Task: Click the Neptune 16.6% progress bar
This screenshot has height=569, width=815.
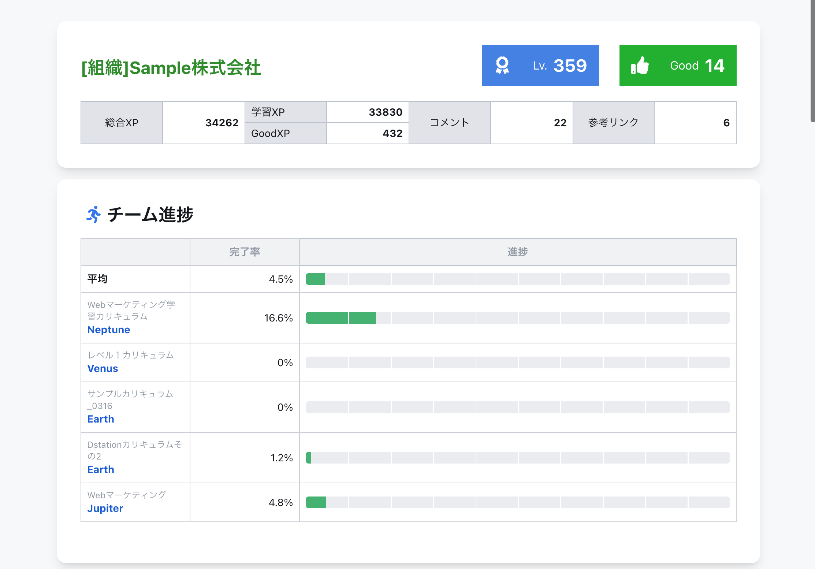Action: pos(517,318)
